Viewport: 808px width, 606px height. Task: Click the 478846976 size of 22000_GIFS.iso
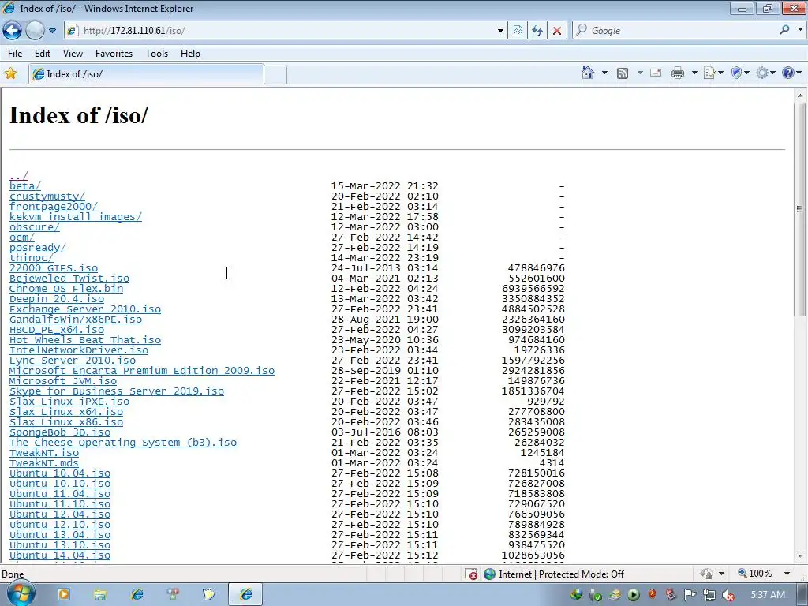pos(536,268)
